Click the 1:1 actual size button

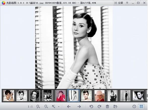(30, 107)
